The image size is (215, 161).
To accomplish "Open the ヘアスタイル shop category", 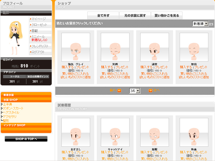I will pos(11,113).
